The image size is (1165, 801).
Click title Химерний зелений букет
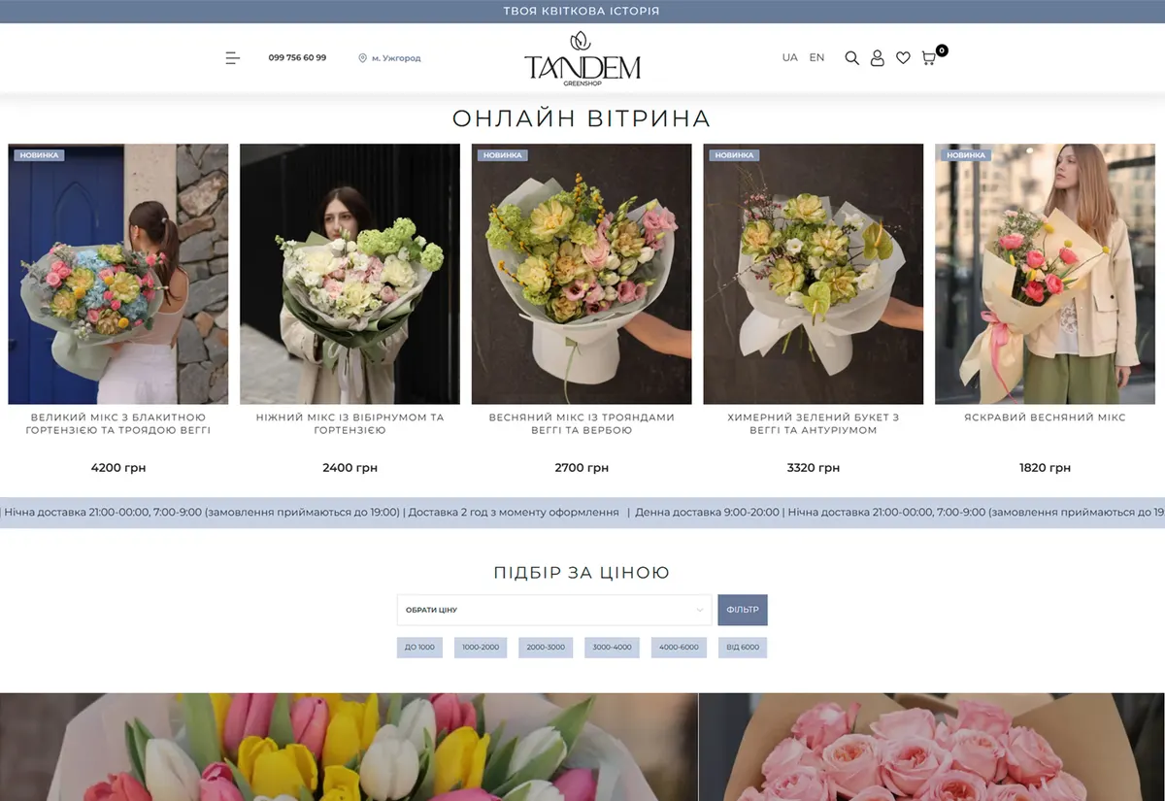coord(814,423)
